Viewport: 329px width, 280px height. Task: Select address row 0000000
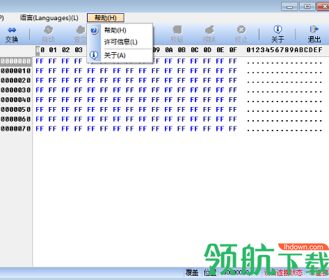click(x=15, y=61)
